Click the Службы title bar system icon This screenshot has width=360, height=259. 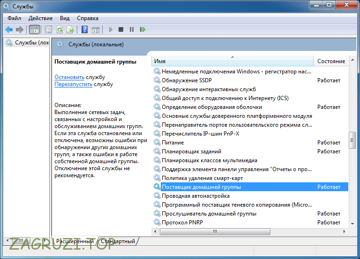6,6
